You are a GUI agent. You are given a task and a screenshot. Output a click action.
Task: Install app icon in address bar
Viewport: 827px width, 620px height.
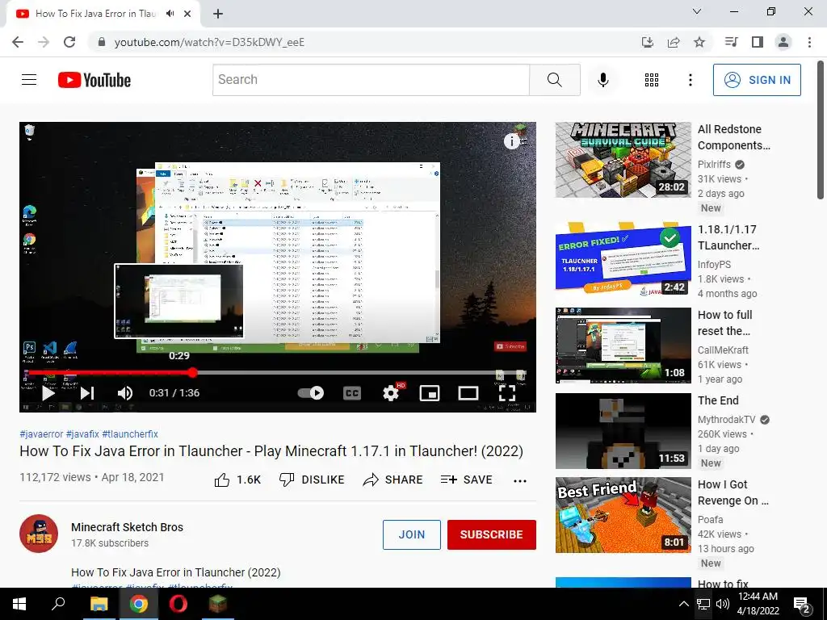(x=647, y=42)
